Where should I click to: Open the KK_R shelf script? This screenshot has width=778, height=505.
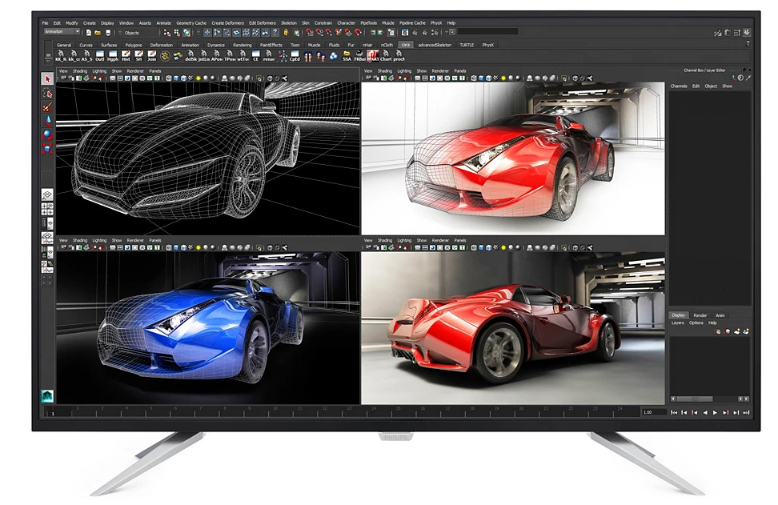pyautogui.click(x=61, y=55)
